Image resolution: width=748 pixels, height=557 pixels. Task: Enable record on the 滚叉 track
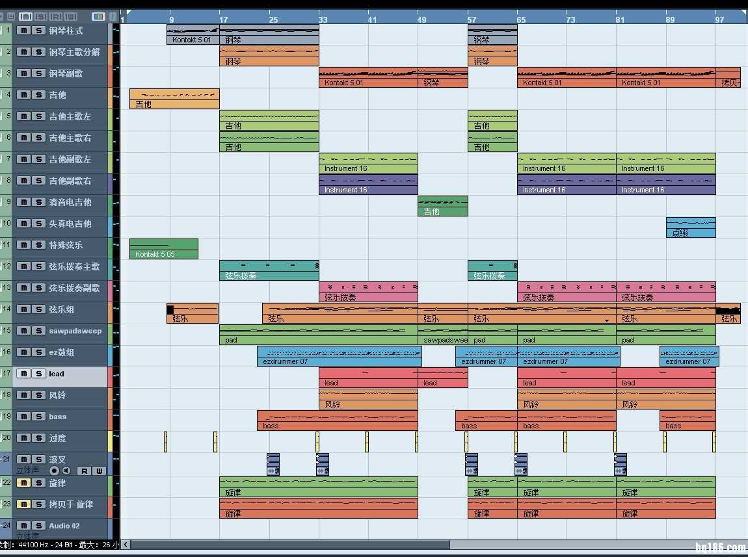coord(55,471)
